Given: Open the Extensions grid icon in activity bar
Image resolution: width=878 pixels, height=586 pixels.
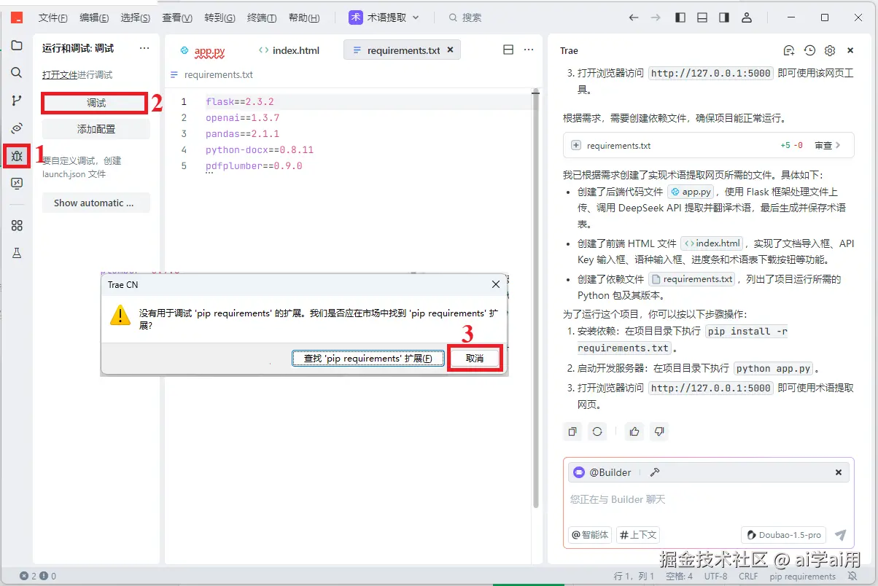Looking at the screenshot, I should (17, 226).
